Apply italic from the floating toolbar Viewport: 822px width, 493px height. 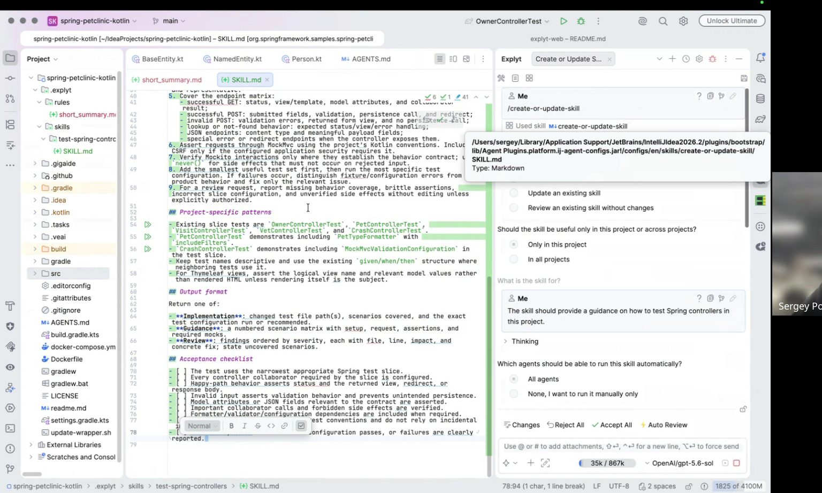click(x=245, y=426)
